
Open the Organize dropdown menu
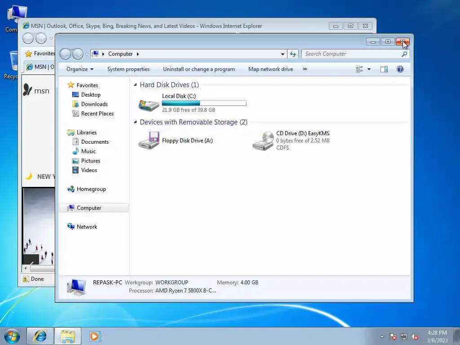(80, 69)
